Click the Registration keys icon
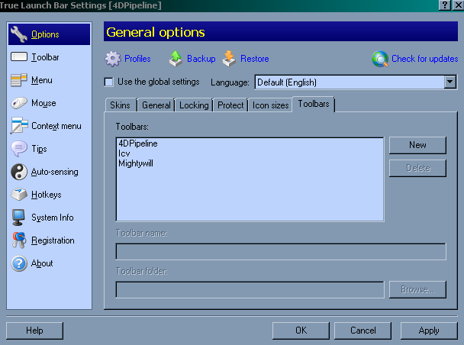 [19, 240]
